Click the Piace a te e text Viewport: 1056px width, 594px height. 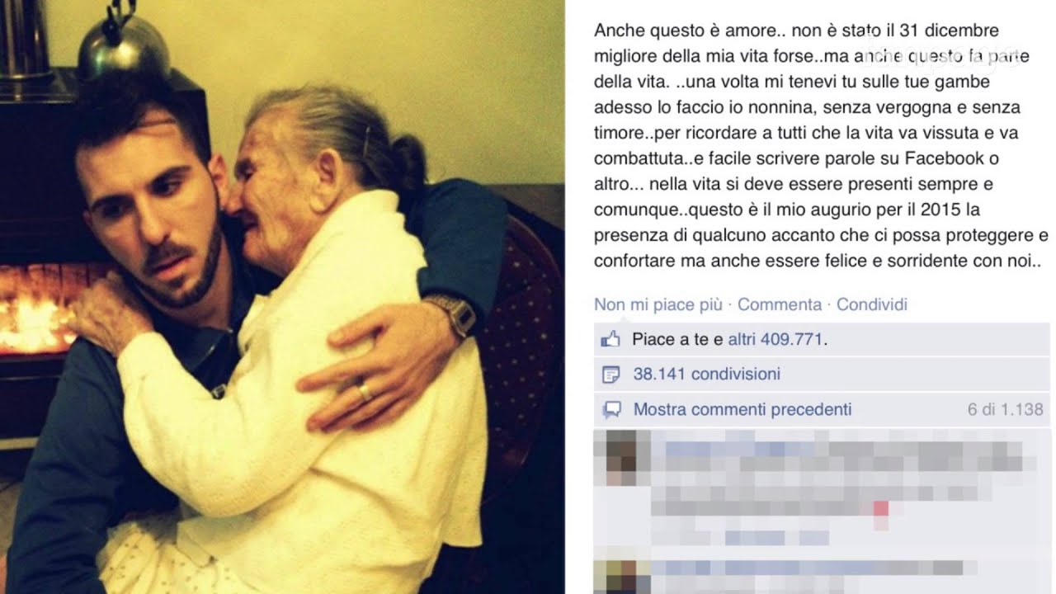pos(677,339)
